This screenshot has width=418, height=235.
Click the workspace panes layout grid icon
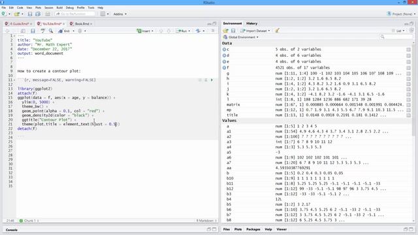point(103,14)
